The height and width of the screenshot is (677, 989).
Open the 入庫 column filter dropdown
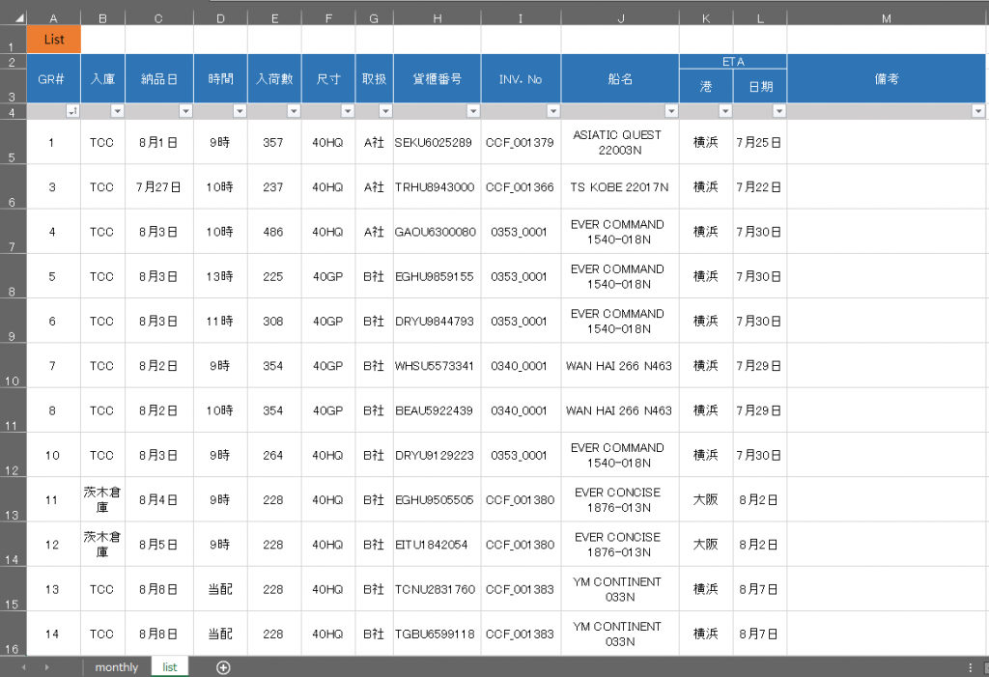tap(117, 111)
